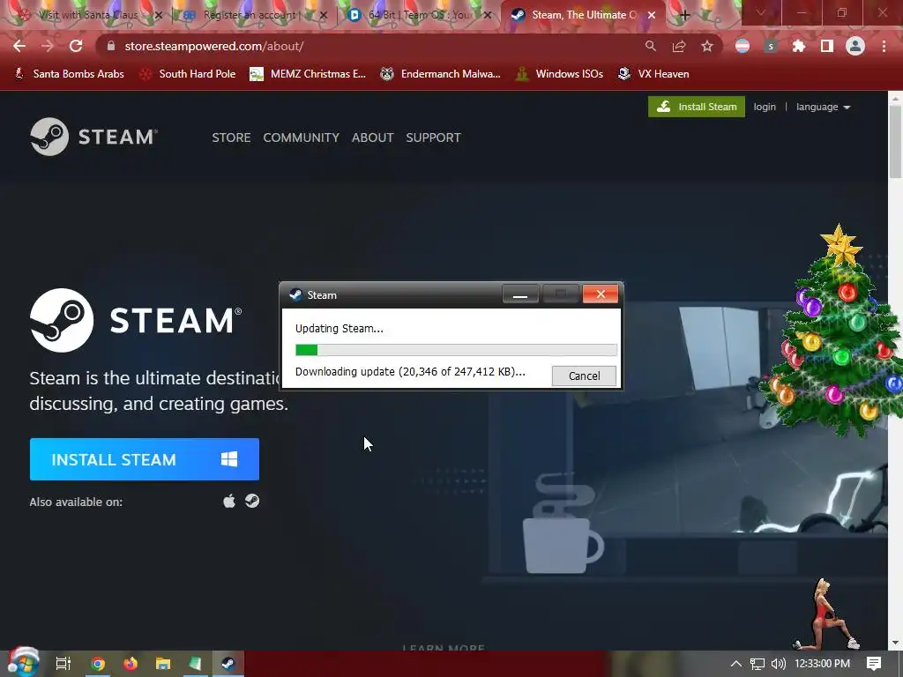Click the SteamOS icon under Also available on

(x=252, y=501)
